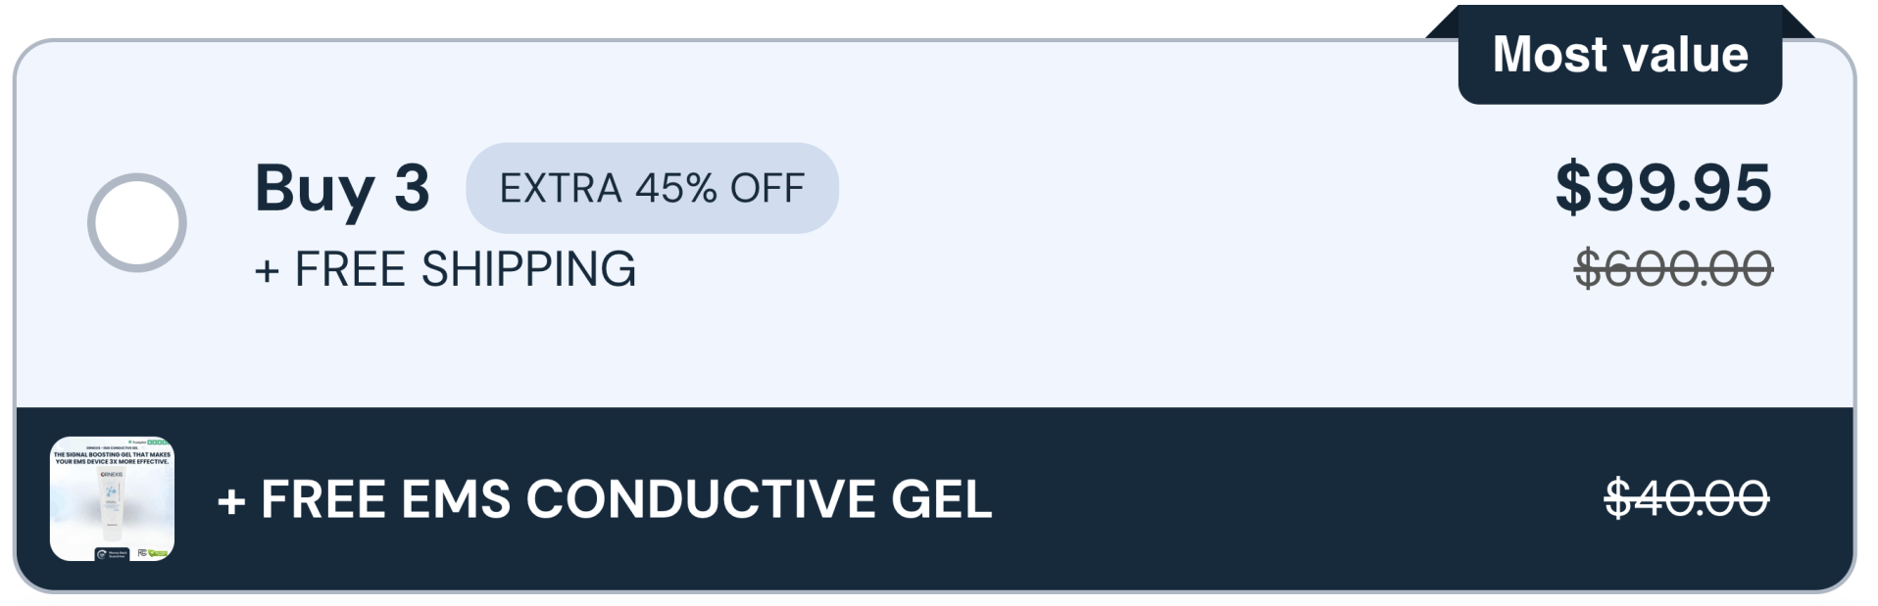
Task: Click the 'EXTRA 45% OFF' discount badge
Action: coord(652,188)
